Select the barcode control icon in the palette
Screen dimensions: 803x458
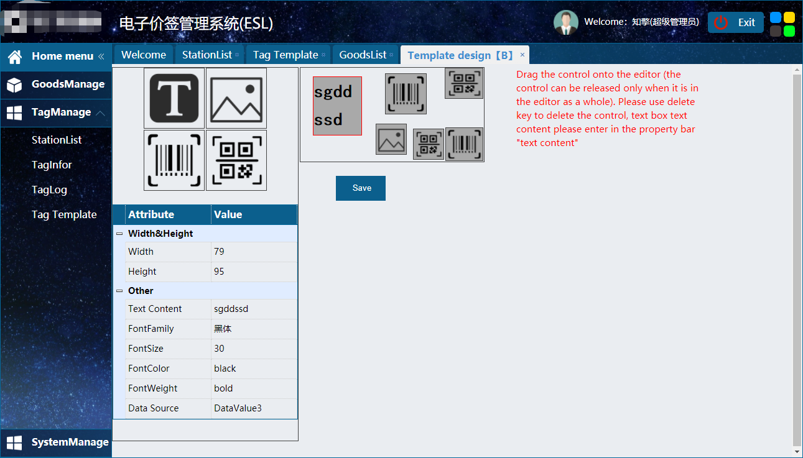click(x=174, y=160)
